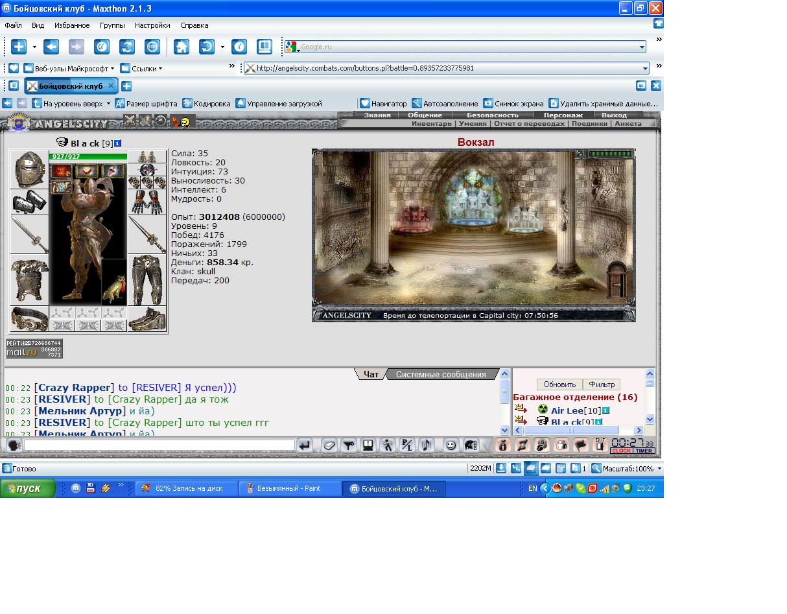Go to the Home page via house icon
This screenshot has width=787, height=614.
pyautogui.click(x=182, y=47)
